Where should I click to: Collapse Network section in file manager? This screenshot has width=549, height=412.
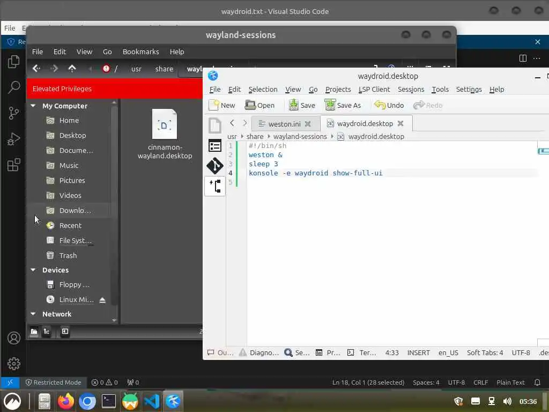coord(33,313)
